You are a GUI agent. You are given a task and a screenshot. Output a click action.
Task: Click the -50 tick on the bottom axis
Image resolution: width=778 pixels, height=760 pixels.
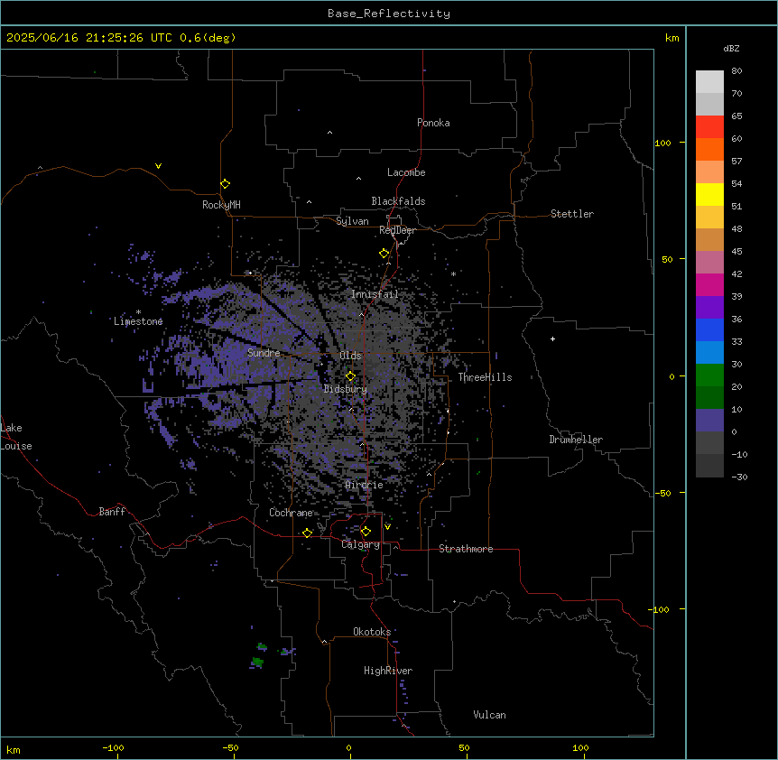point(230,748)
